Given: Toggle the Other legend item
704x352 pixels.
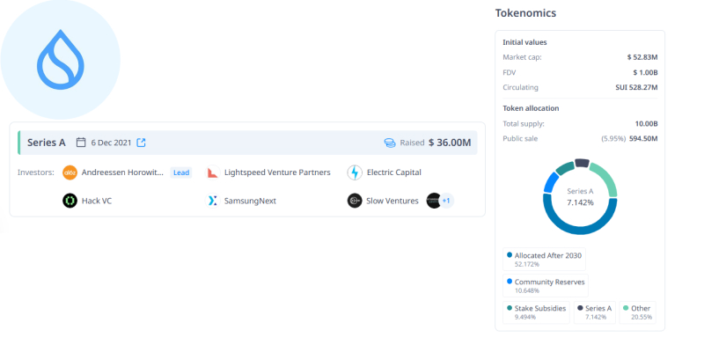Looking at the screenshot, I should click(x=639, y=312).
